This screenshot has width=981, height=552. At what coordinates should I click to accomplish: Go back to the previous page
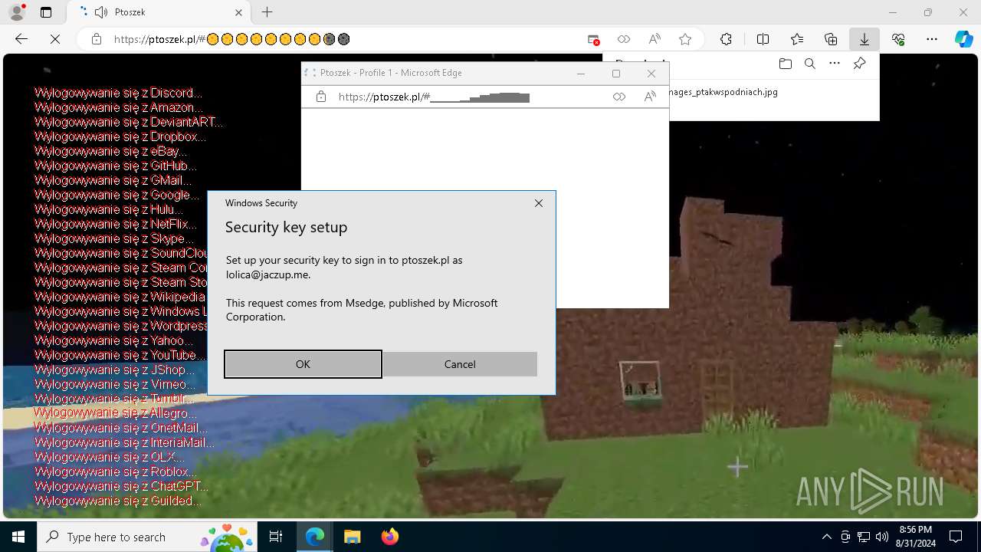21,39
